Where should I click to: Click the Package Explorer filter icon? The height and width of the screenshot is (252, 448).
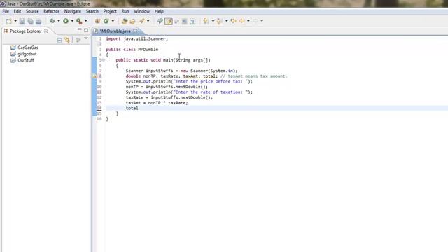point(78,40)
